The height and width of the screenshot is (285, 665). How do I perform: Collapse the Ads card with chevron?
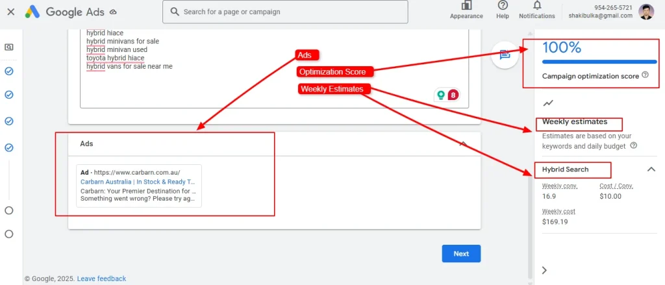tap(463, 143)
